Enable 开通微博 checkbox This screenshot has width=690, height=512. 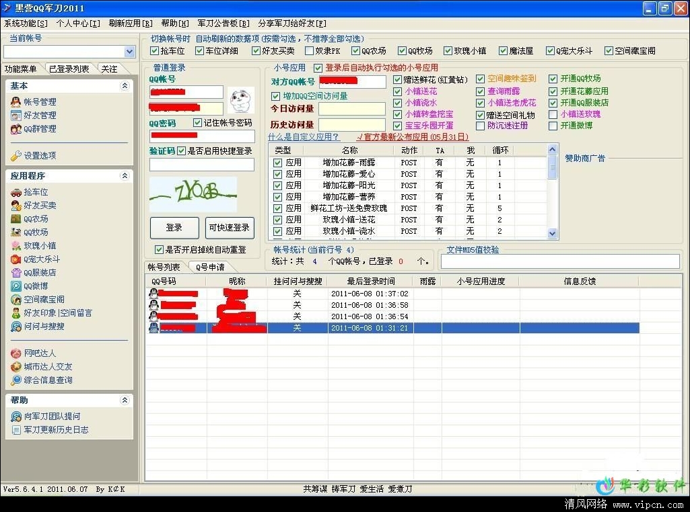coord(553,126)
